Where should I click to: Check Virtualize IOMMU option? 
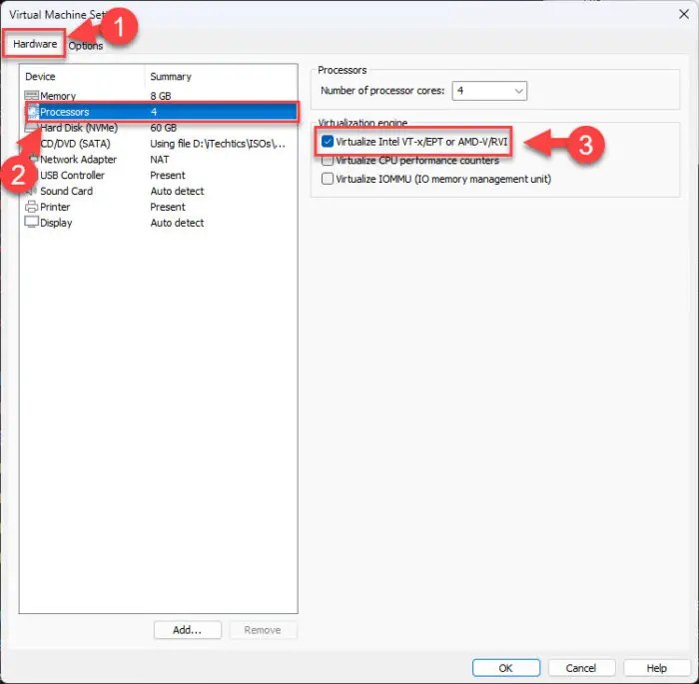coord(328,179)
